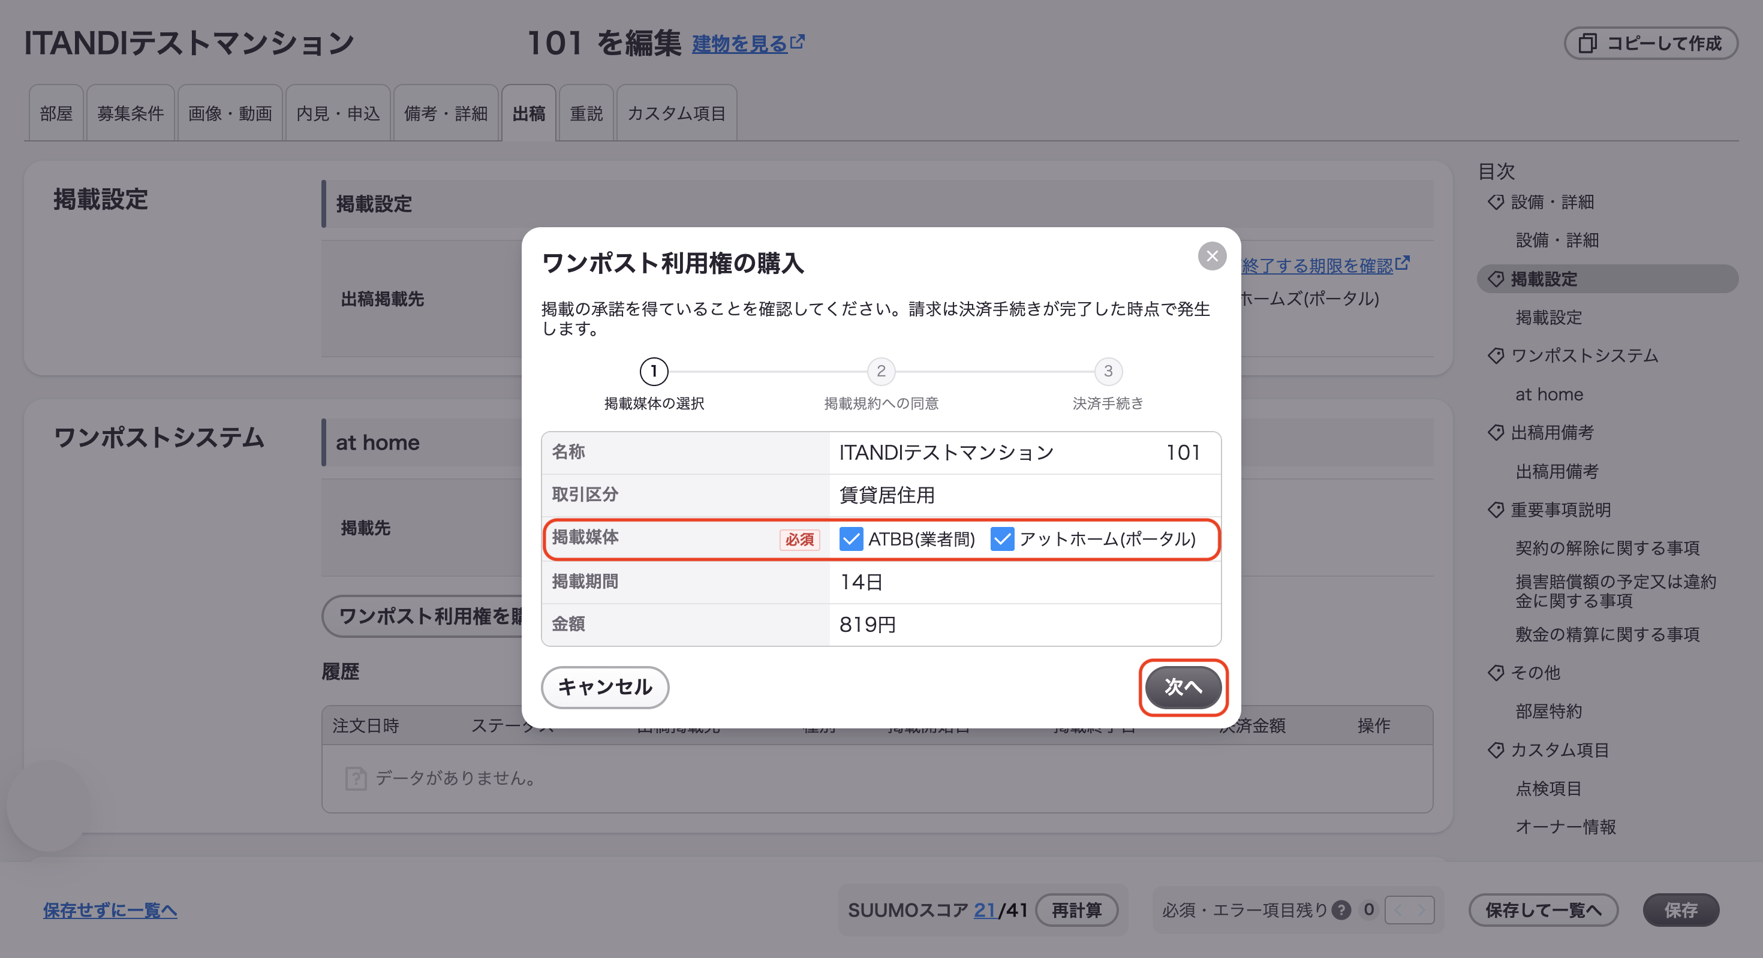Click the 再計算 button

[x=1076, y=910]
